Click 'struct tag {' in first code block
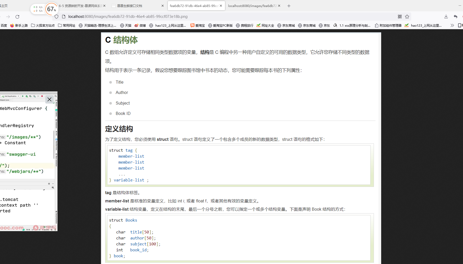Image resolution: width=463 pixels, height=264 pixels. 123,150
